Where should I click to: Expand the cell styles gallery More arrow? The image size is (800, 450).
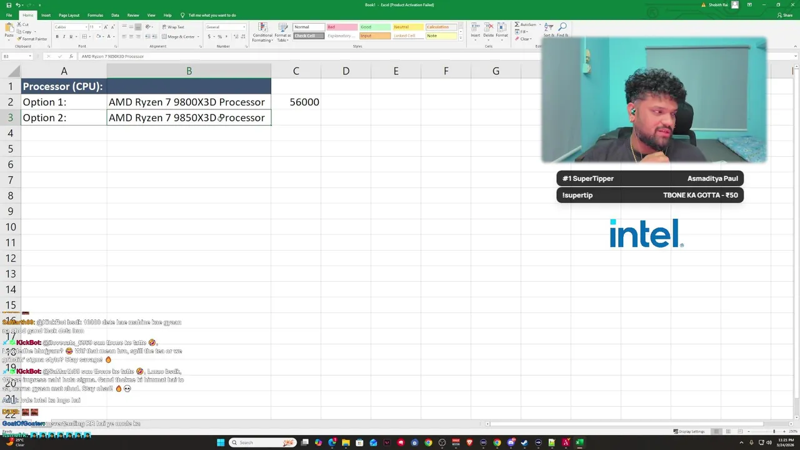coord(461,39)
